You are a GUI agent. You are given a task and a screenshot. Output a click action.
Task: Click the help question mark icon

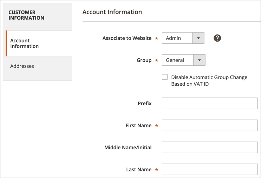click(x=217, y=38)
